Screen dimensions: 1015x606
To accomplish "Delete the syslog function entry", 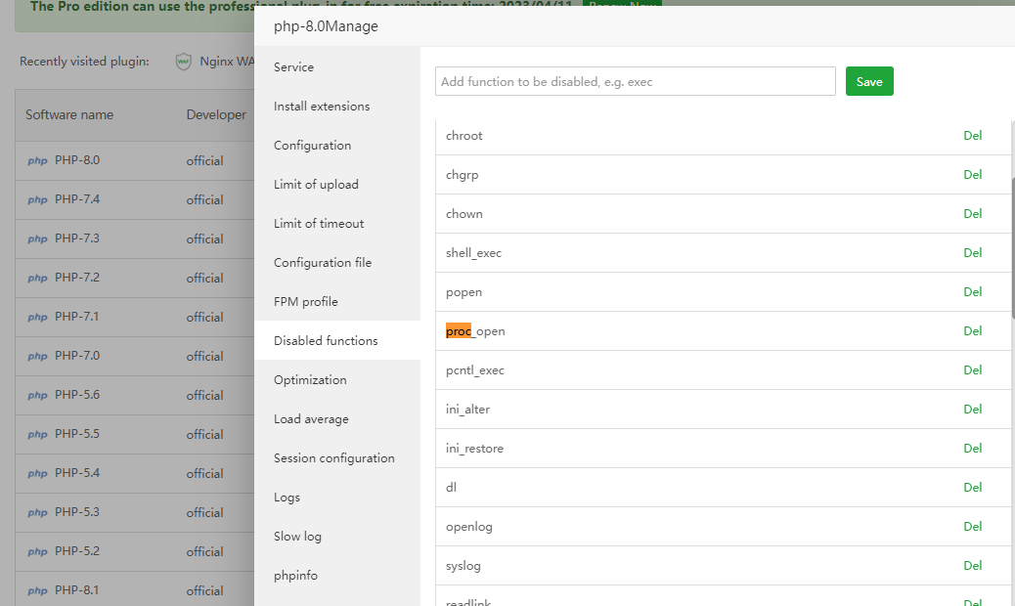I will [972, 566].
